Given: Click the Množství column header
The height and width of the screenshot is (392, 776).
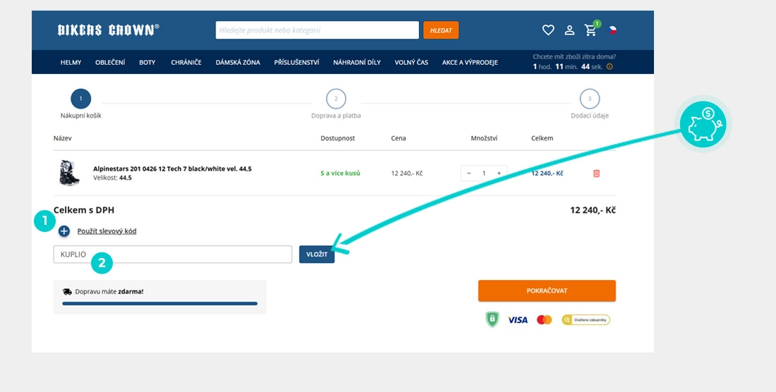Looking at the screenshot, I should tap(484, 138).
